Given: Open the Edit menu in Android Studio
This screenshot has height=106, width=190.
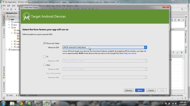Looking at the screenshot, I should pos(9,6).
